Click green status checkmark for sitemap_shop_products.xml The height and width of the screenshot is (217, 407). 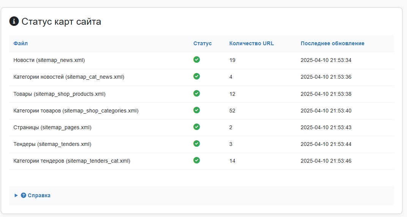pos(196,93)
